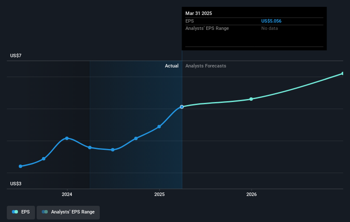
Task: Click the EPS data point after the 2024 peak
Action: coord(90,148)
